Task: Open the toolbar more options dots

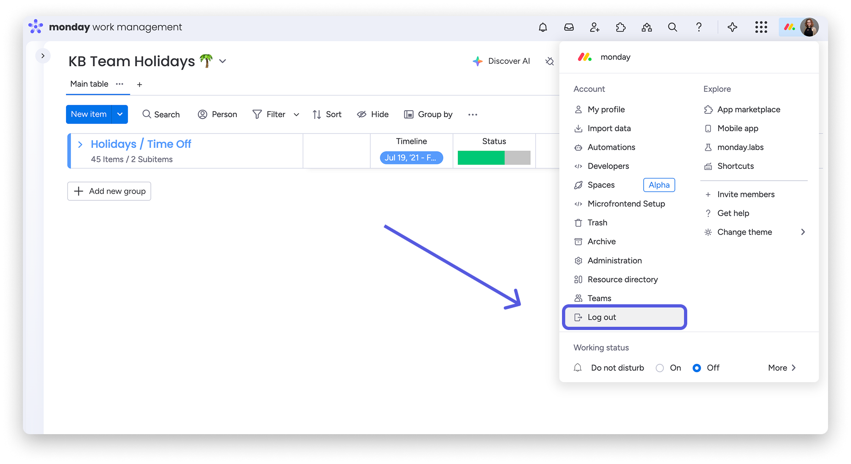Action: click(473, 115)
